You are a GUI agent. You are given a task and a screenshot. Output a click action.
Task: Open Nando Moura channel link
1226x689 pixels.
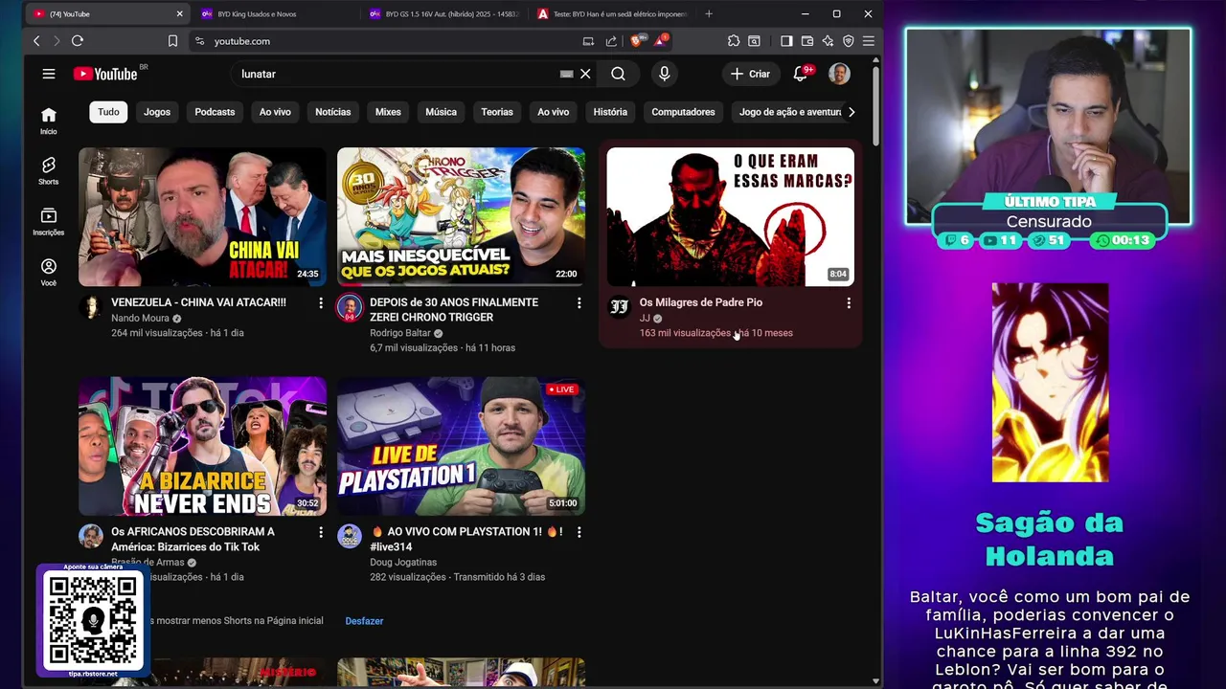[x=140, y=318]
